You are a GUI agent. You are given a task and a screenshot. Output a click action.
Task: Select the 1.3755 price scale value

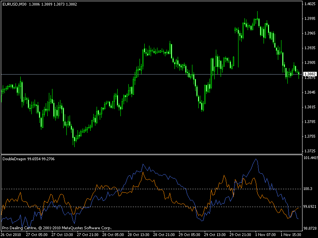[x=310, y=136]
